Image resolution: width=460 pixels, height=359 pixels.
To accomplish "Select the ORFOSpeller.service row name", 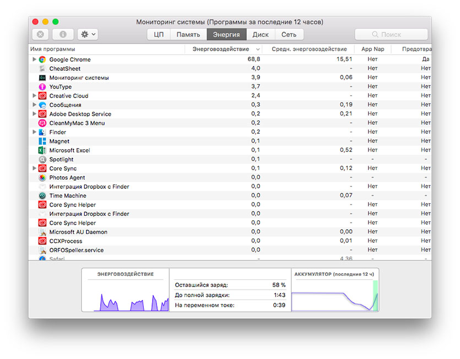I will tap(76, 250).
